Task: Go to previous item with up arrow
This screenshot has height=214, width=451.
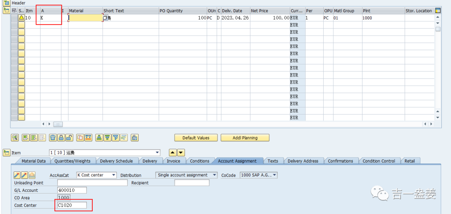Action: point(172,153)
